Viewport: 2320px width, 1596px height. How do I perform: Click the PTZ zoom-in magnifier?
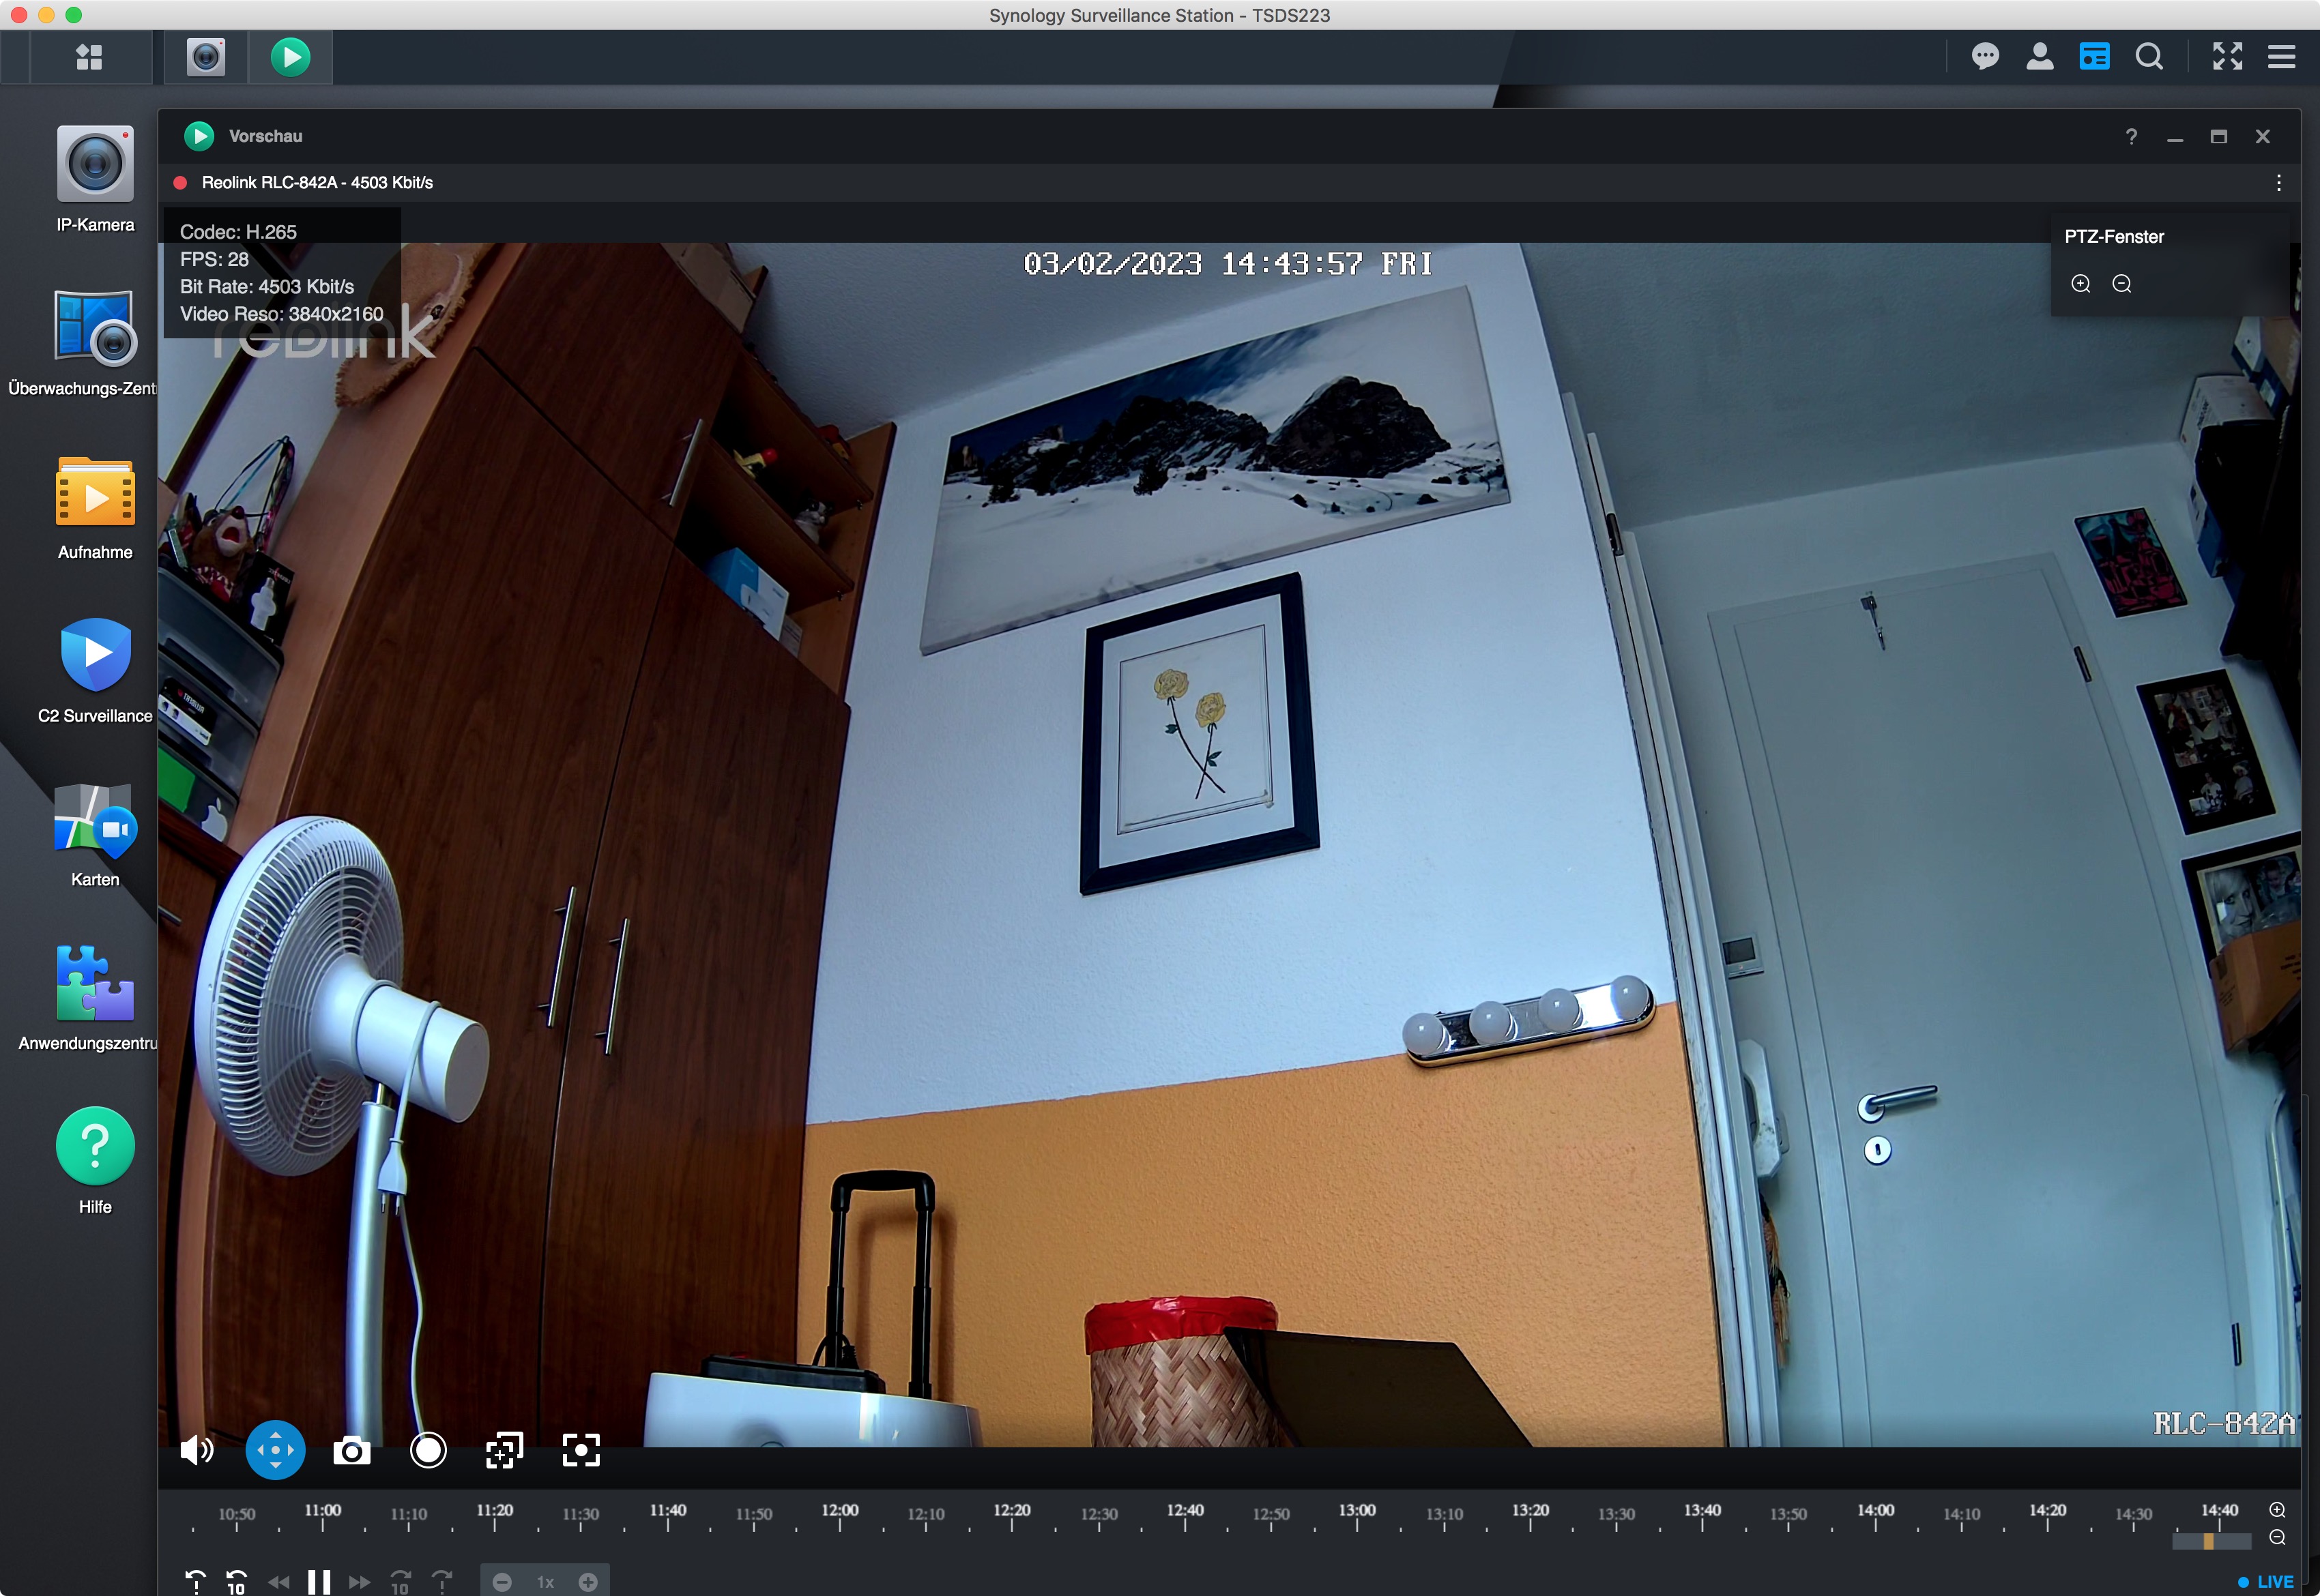click(x=2081, y=284)
